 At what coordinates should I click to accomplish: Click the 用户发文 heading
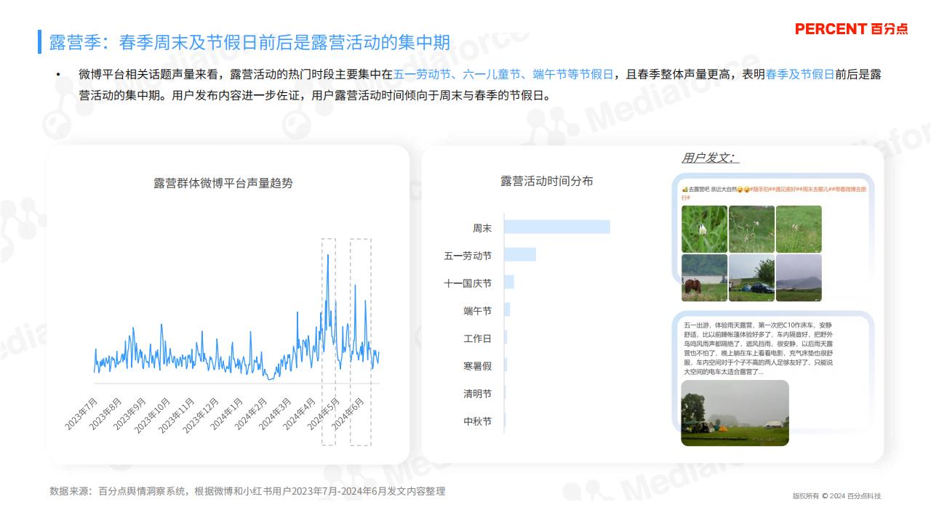pyautogui.click(x=709, y=158)
